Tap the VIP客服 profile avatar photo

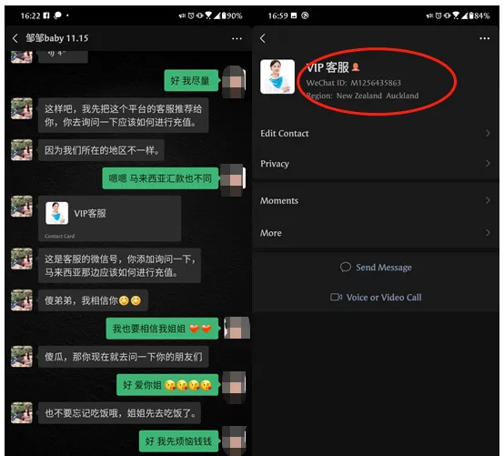pos(277,76)
